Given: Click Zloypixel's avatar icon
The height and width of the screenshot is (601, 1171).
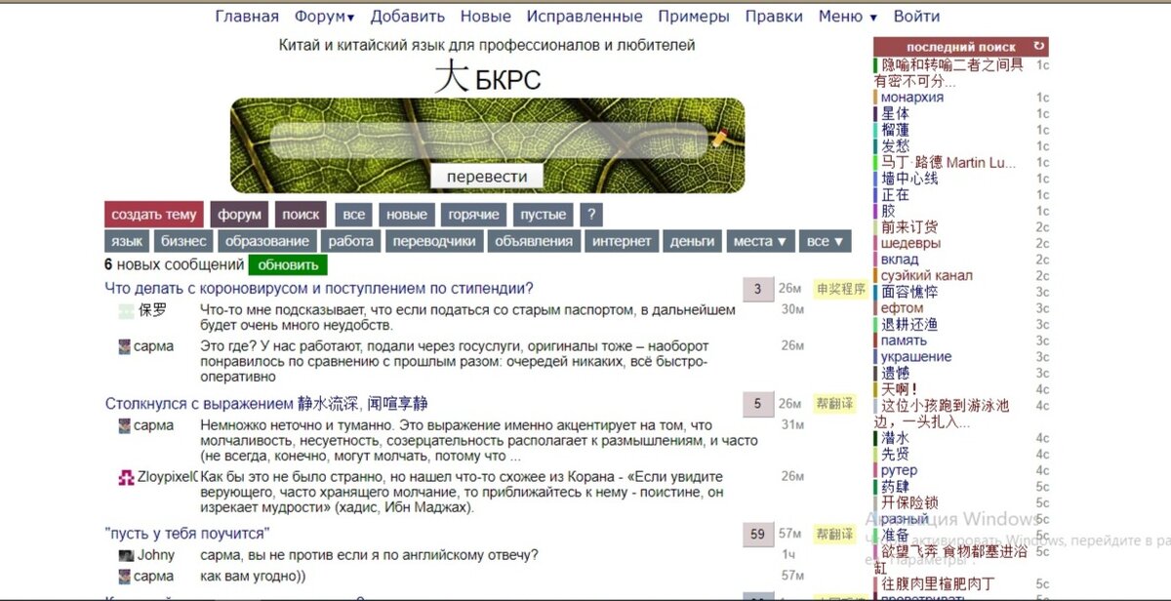Looking at the screenshot, I should [124, 477].
